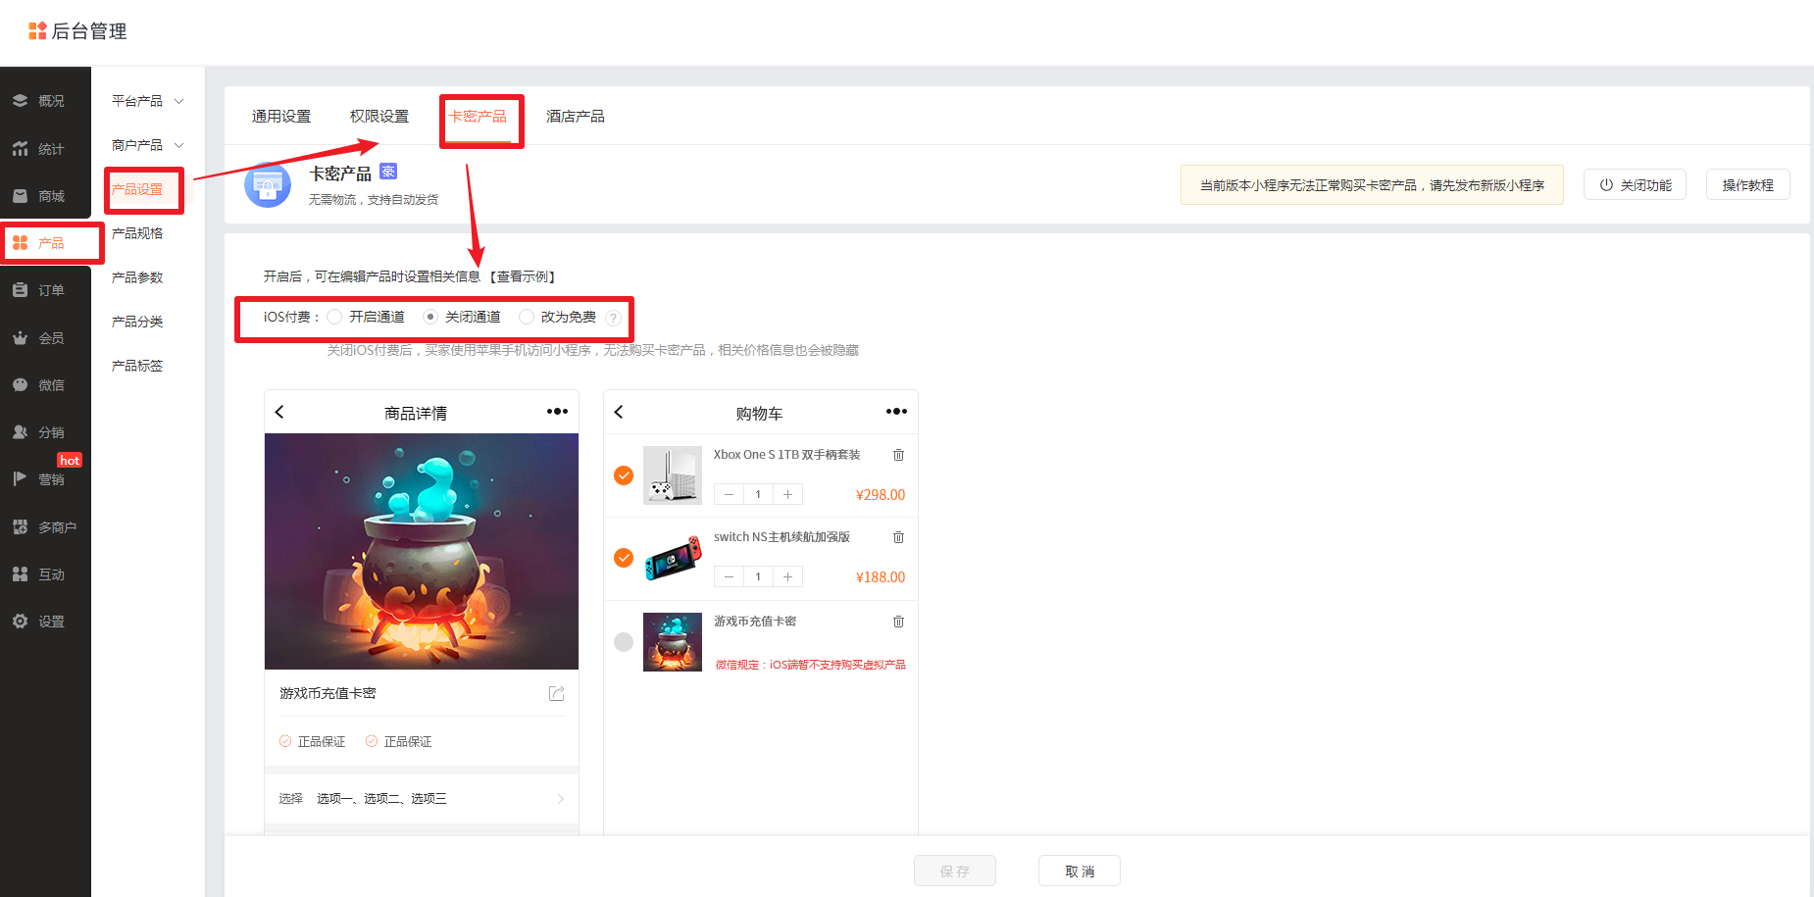Open the 商城 mall sidebar icon

pos(20,196)
